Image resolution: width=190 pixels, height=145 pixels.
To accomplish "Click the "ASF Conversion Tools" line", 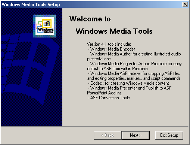I will tap(109, 98).
